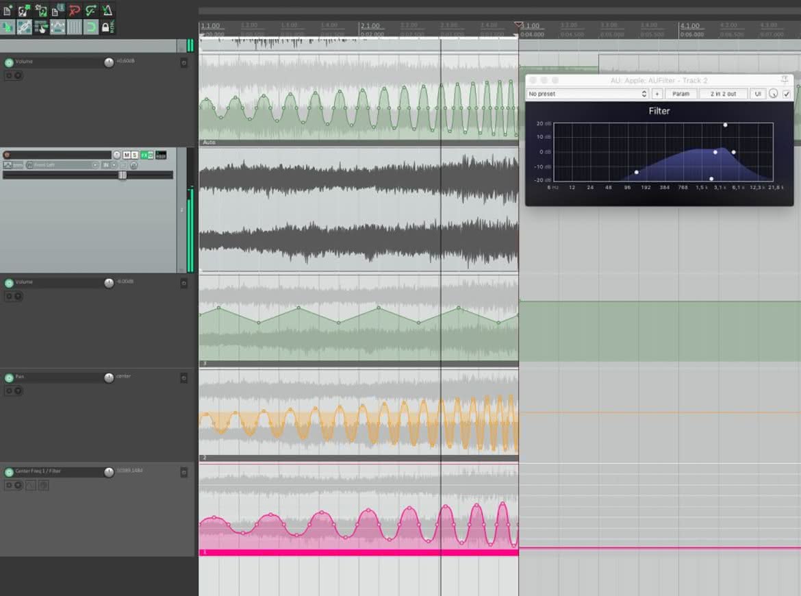Click the Open Project toolbar icon
The height and width of the screenshot is (596, 801).
(x=24, y=10)
